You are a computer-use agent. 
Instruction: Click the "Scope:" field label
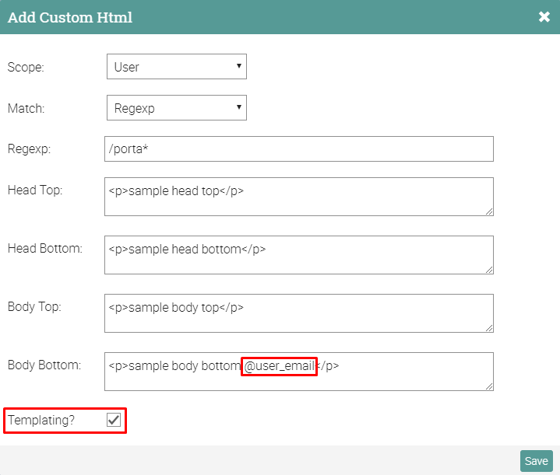pyautogui.click(x=26, y=67)
